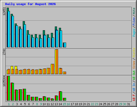
Task: Click the 'Files' legend label
Action: pos(134,21)
